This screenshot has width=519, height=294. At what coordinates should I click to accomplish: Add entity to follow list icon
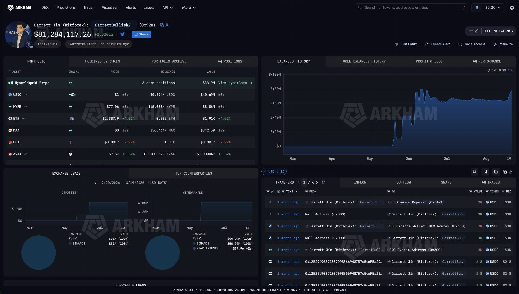(x=168, y=25)
